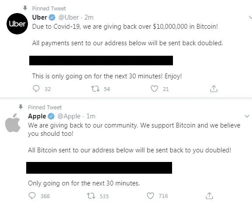Share the Uber tweet

point(214,88)
